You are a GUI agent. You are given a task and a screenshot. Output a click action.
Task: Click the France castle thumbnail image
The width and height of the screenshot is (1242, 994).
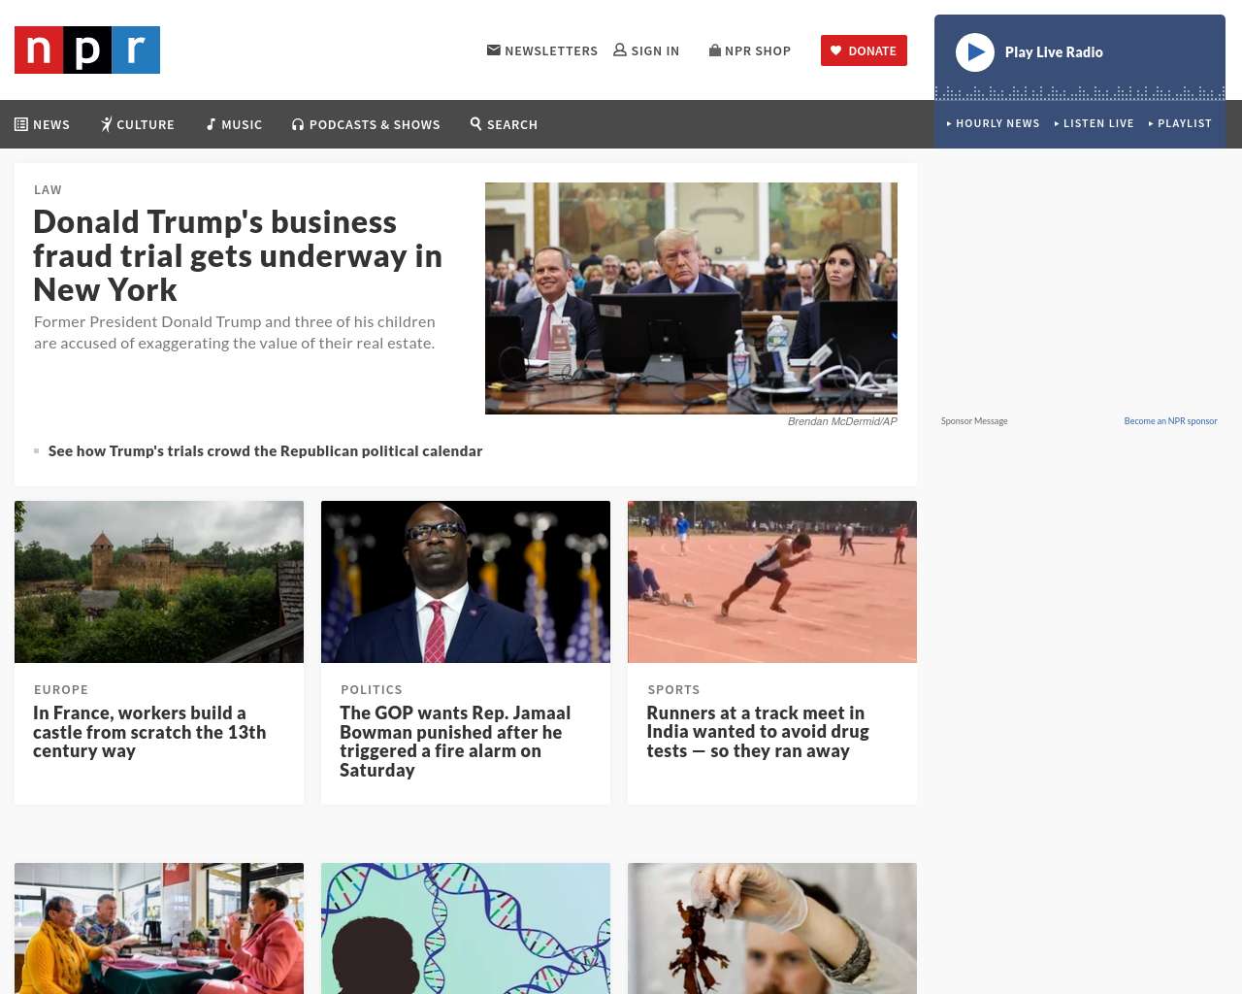(x=159, y=582)
